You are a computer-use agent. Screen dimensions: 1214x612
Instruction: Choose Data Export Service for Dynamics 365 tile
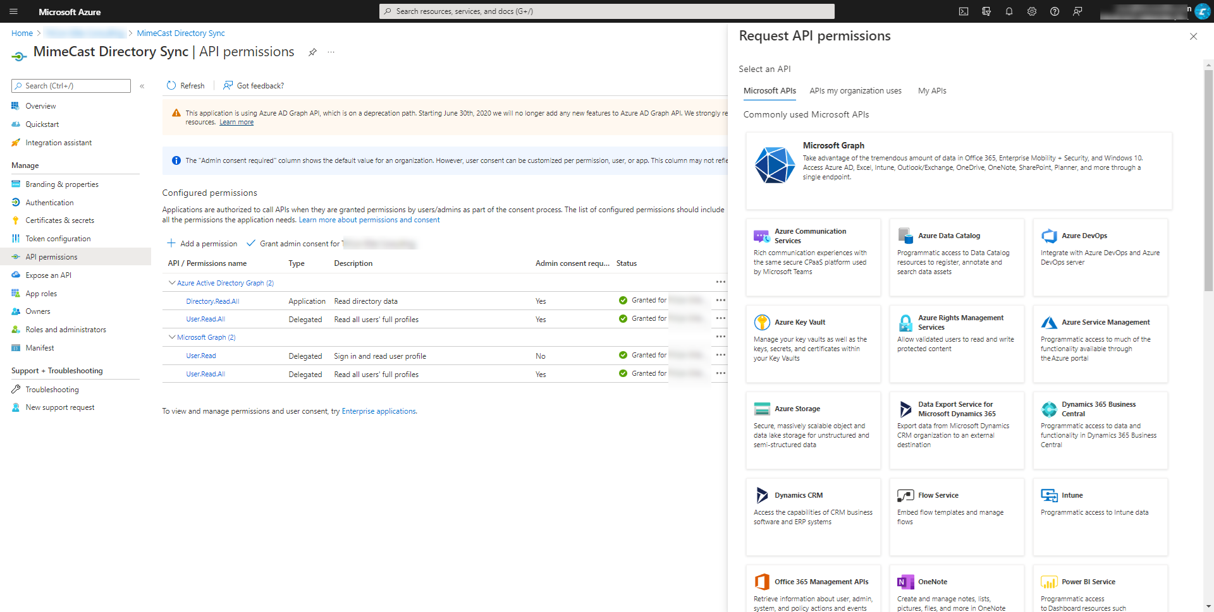click(x=957, y=430)
